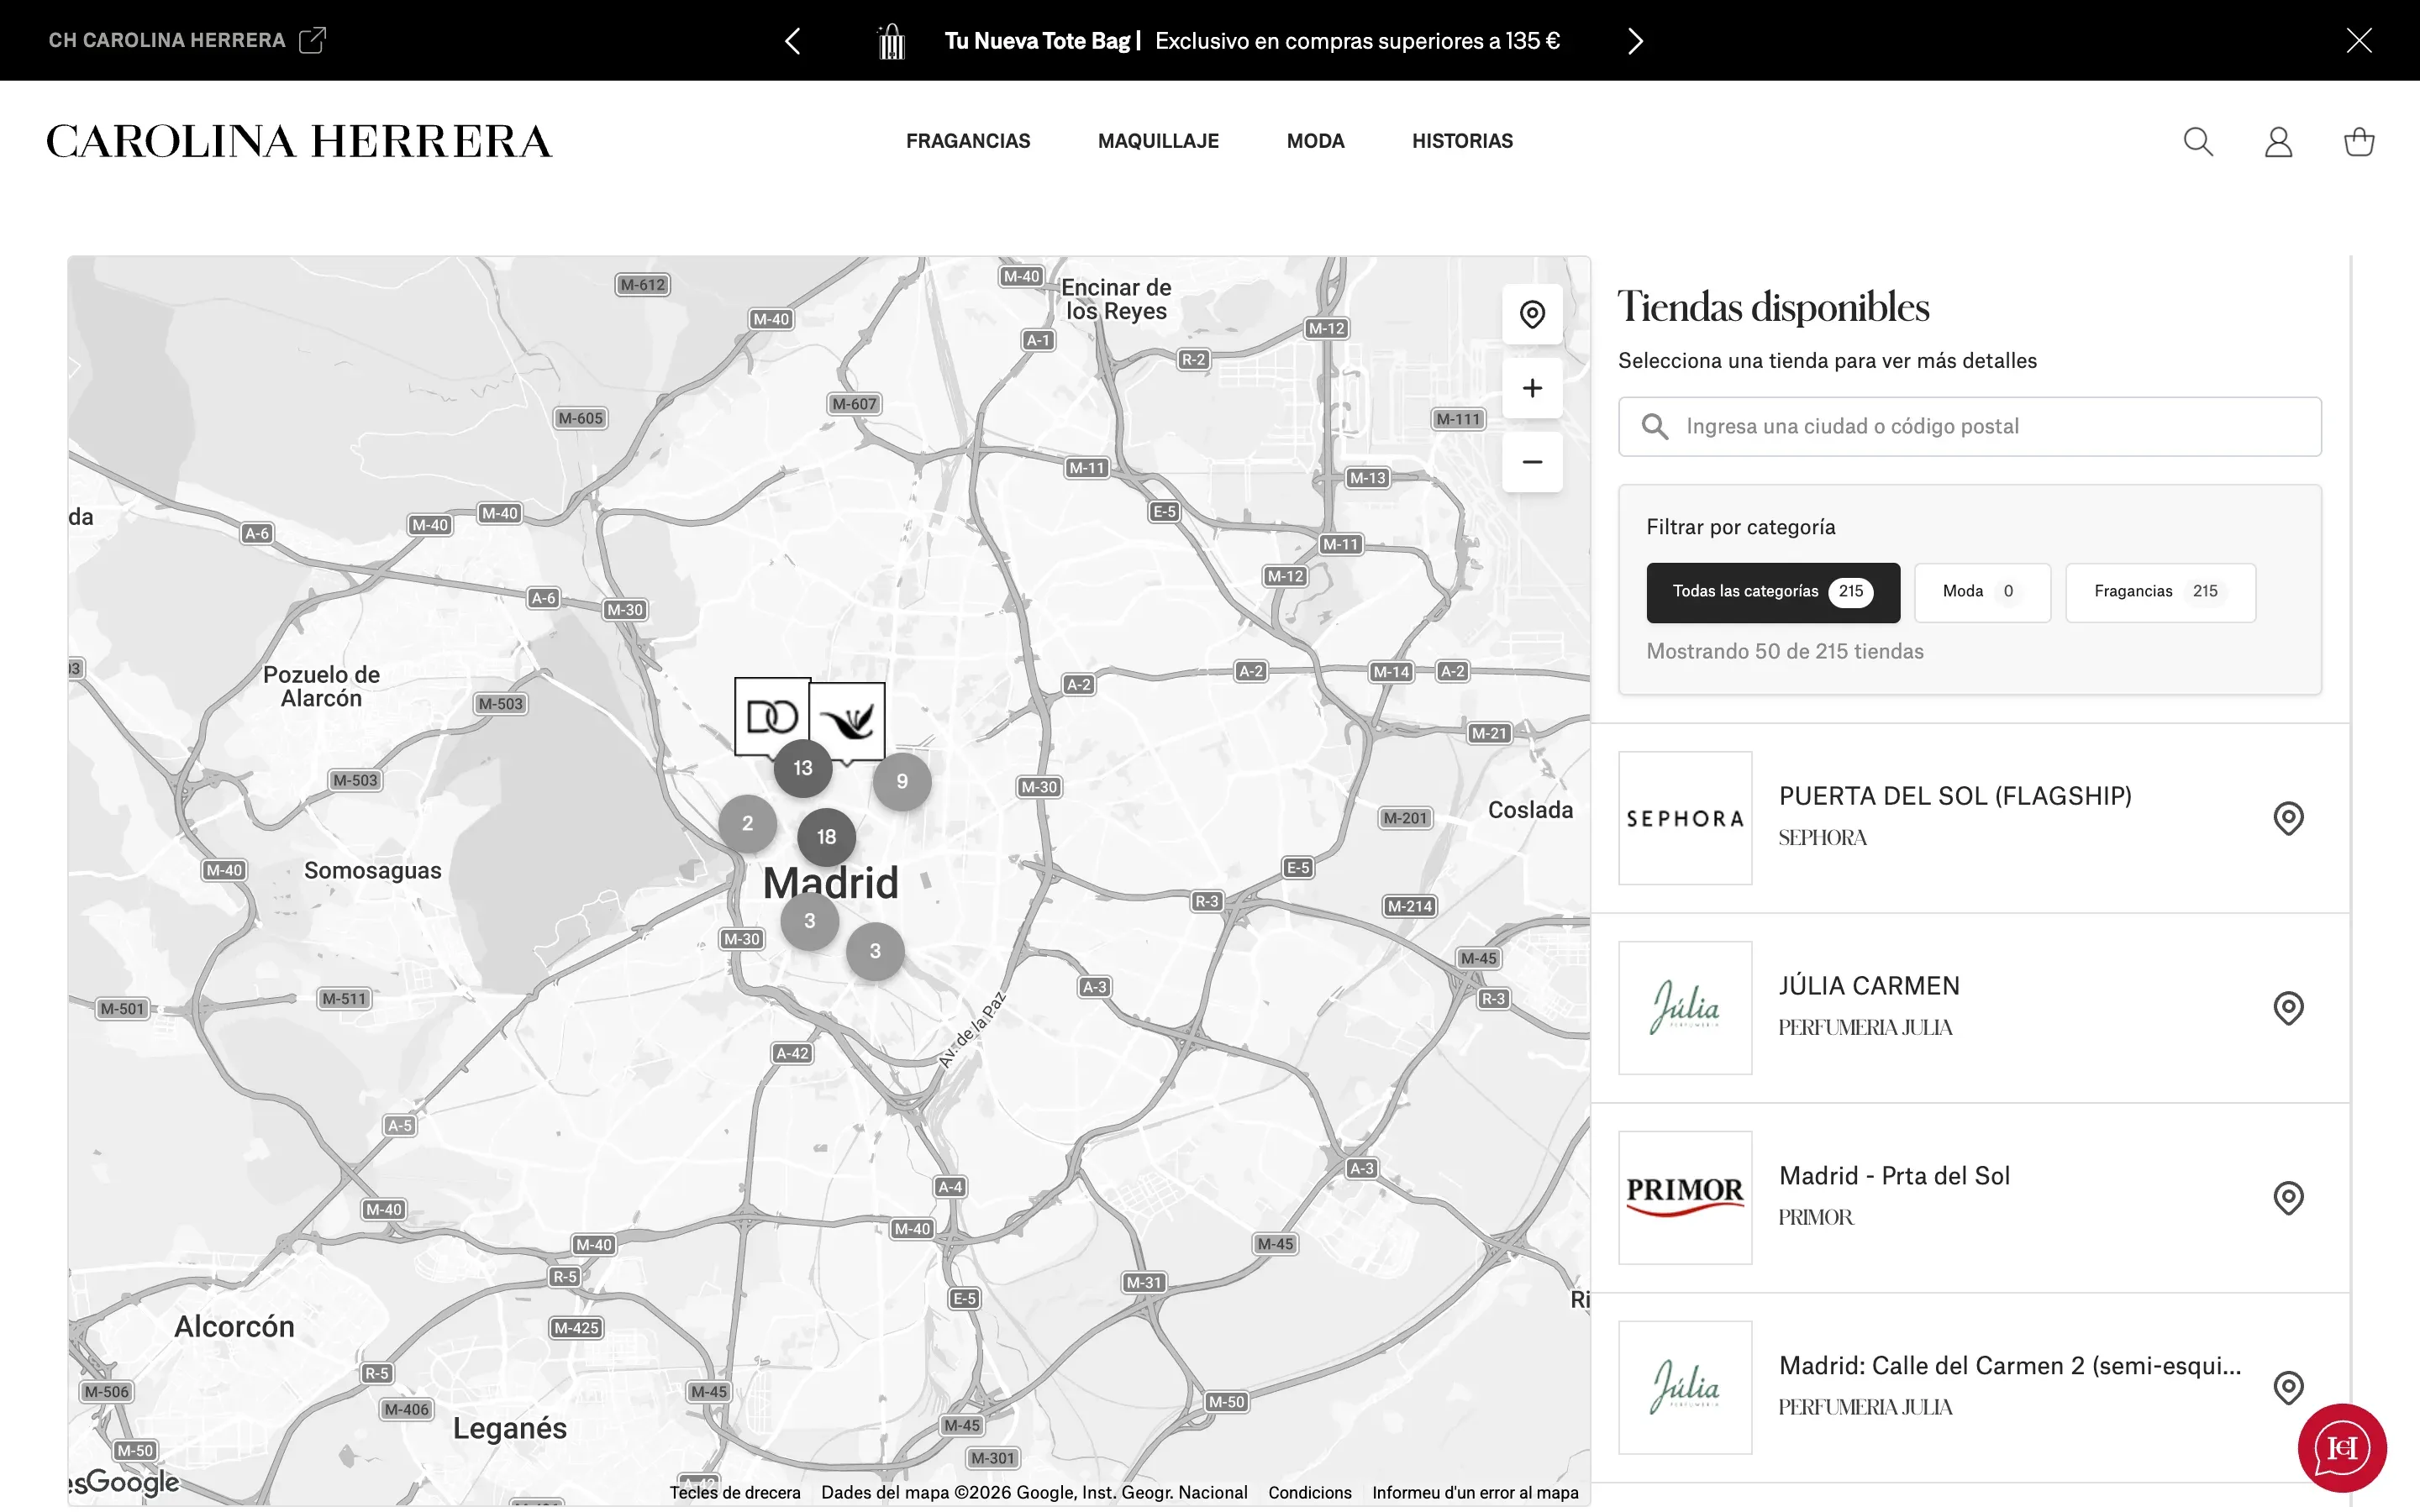Open the right 3-store cluster under Madrid label
The image size is (2420, 1512).
[x=875, y=951]
